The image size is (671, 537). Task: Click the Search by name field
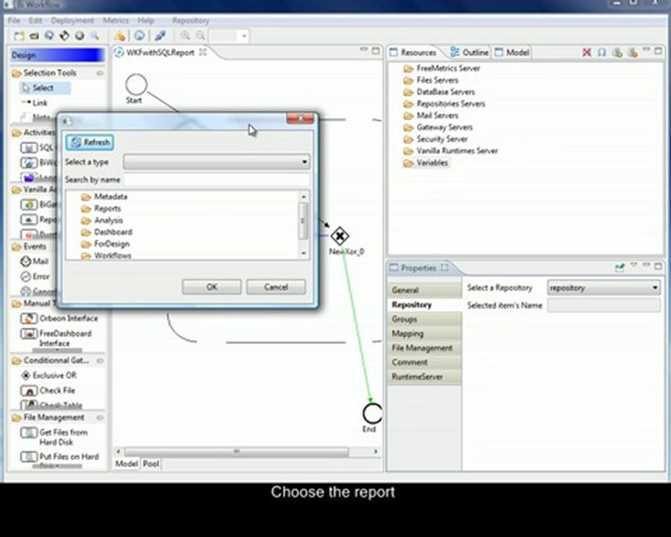(216, 180)
